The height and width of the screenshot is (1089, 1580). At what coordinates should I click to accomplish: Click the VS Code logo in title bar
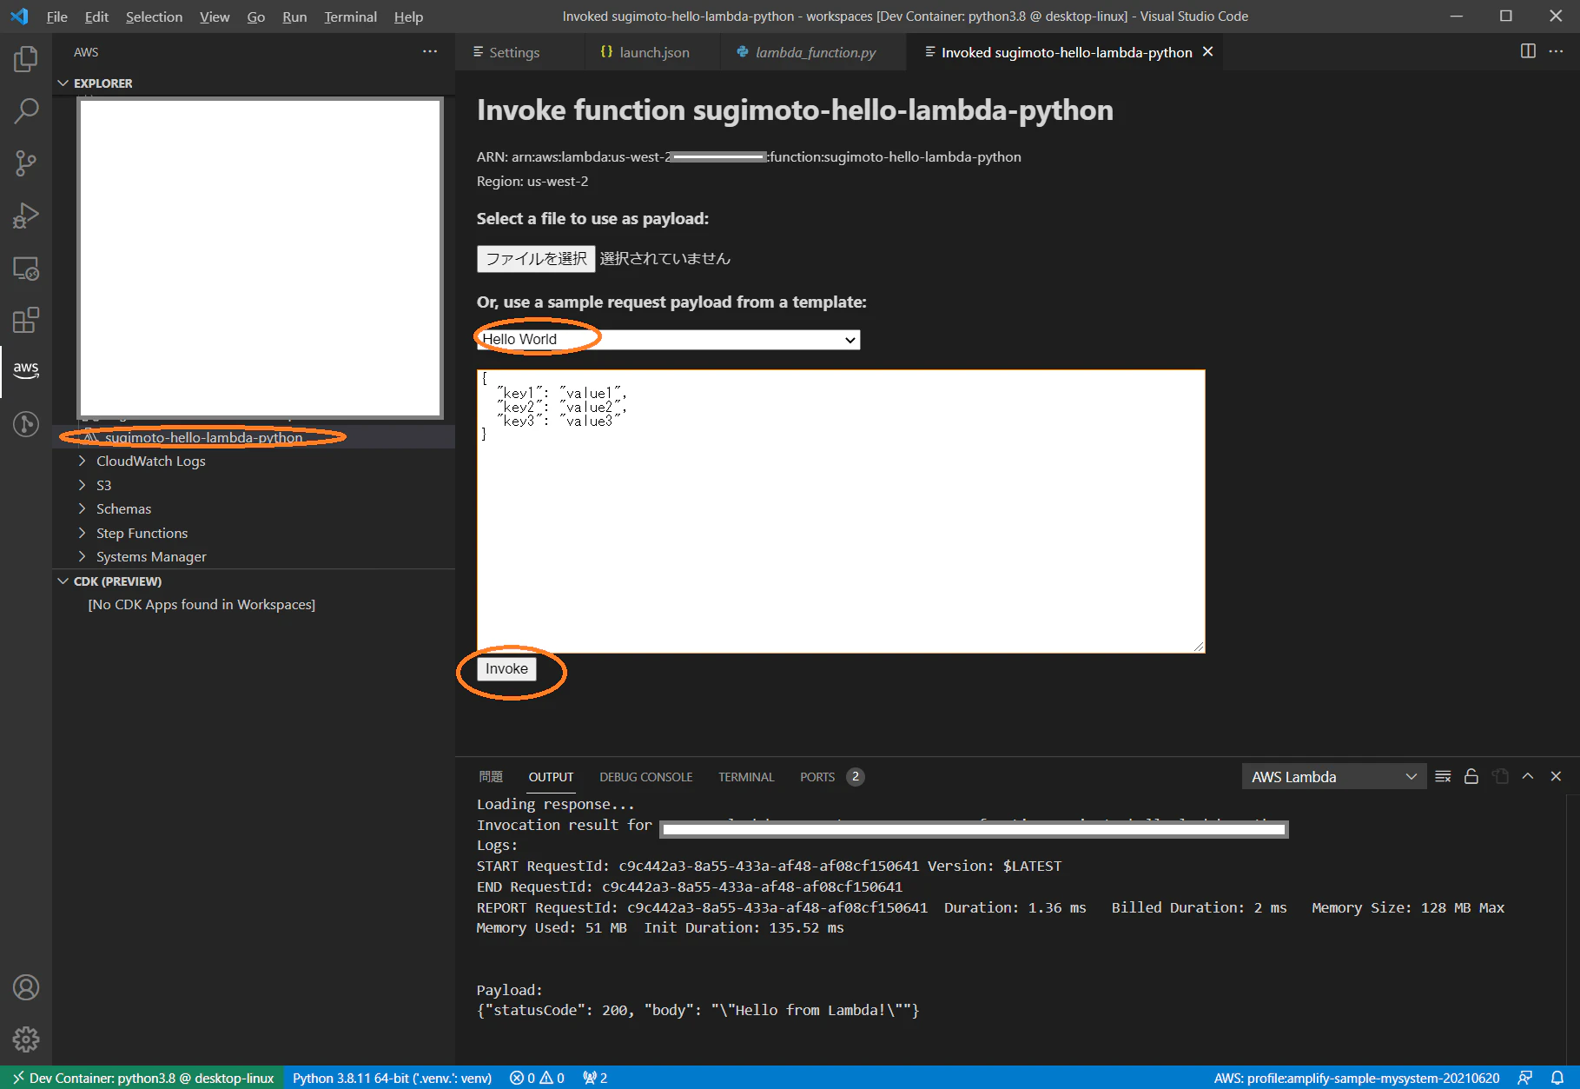(x=19, y=16)
